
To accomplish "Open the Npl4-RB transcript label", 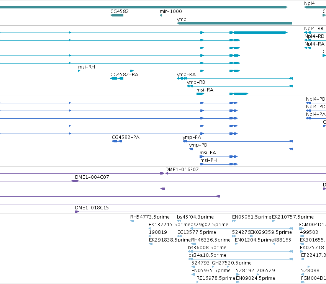I will click(314, 29).
